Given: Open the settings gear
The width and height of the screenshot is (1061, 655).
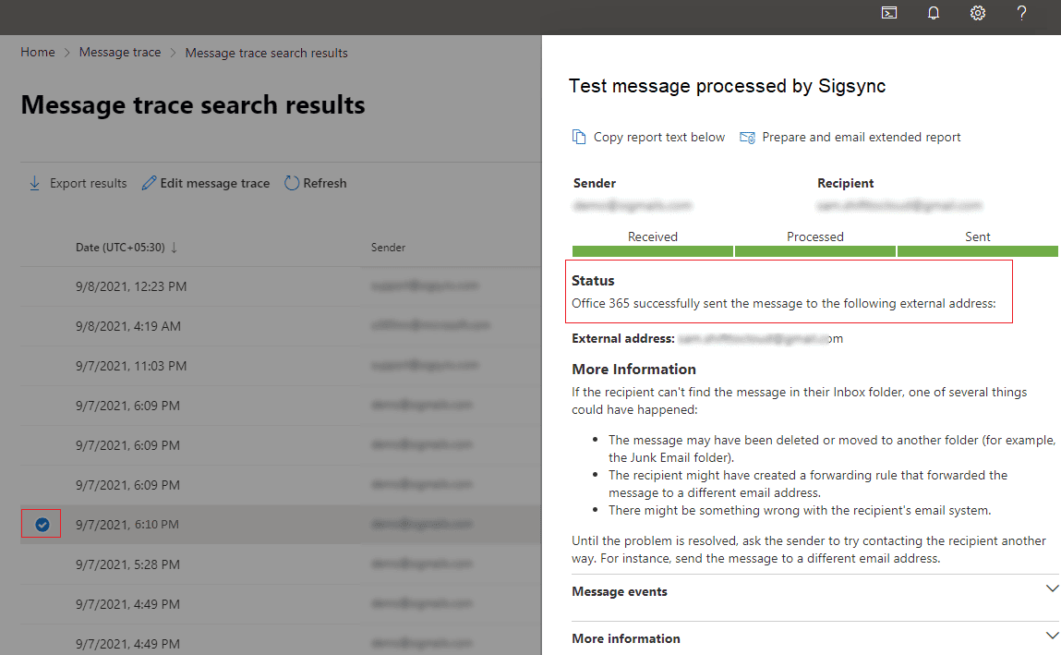Looking at the screenshot, I should (978, 13).
